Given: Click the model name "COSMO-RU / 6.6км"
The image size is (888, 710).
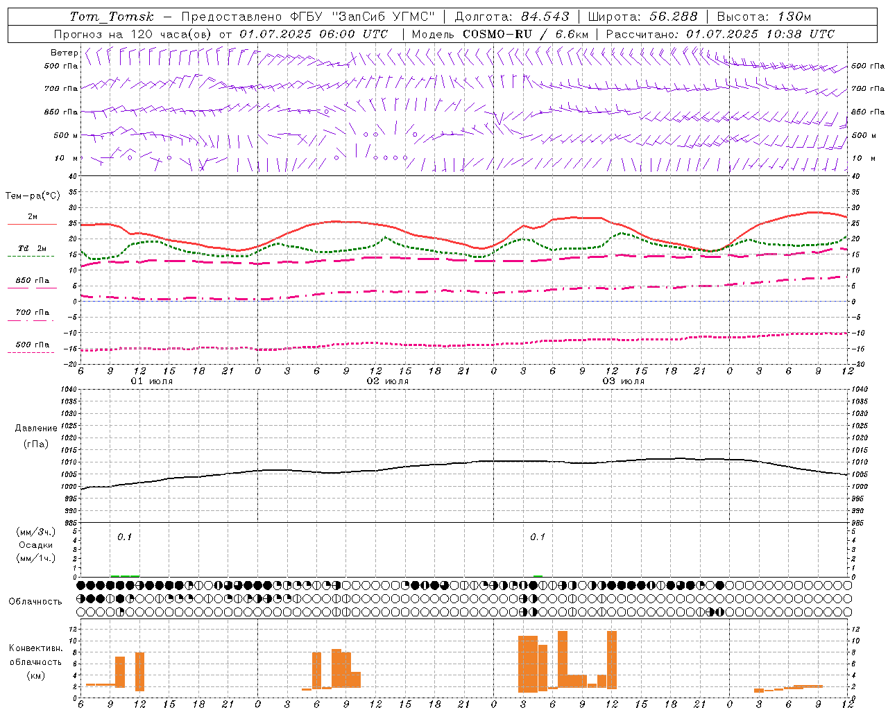Looking at the screenshot, I should (525, 34).
